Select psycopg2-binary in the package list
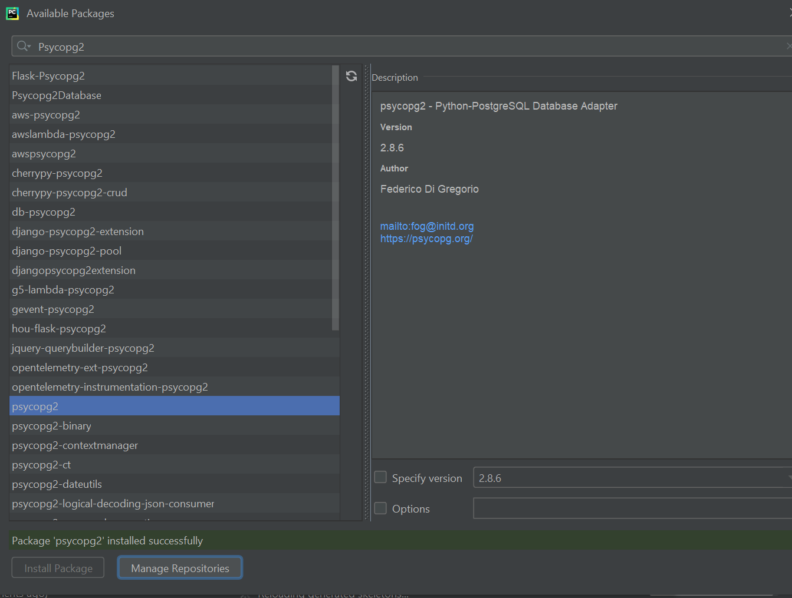The width and height of the screenshot is (792, 598). 175,425
